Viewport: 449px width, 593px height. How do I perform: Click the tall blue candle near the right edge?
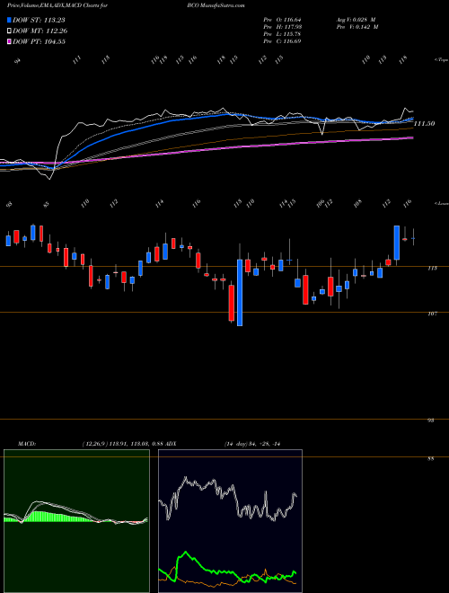[x=397, y=243]
